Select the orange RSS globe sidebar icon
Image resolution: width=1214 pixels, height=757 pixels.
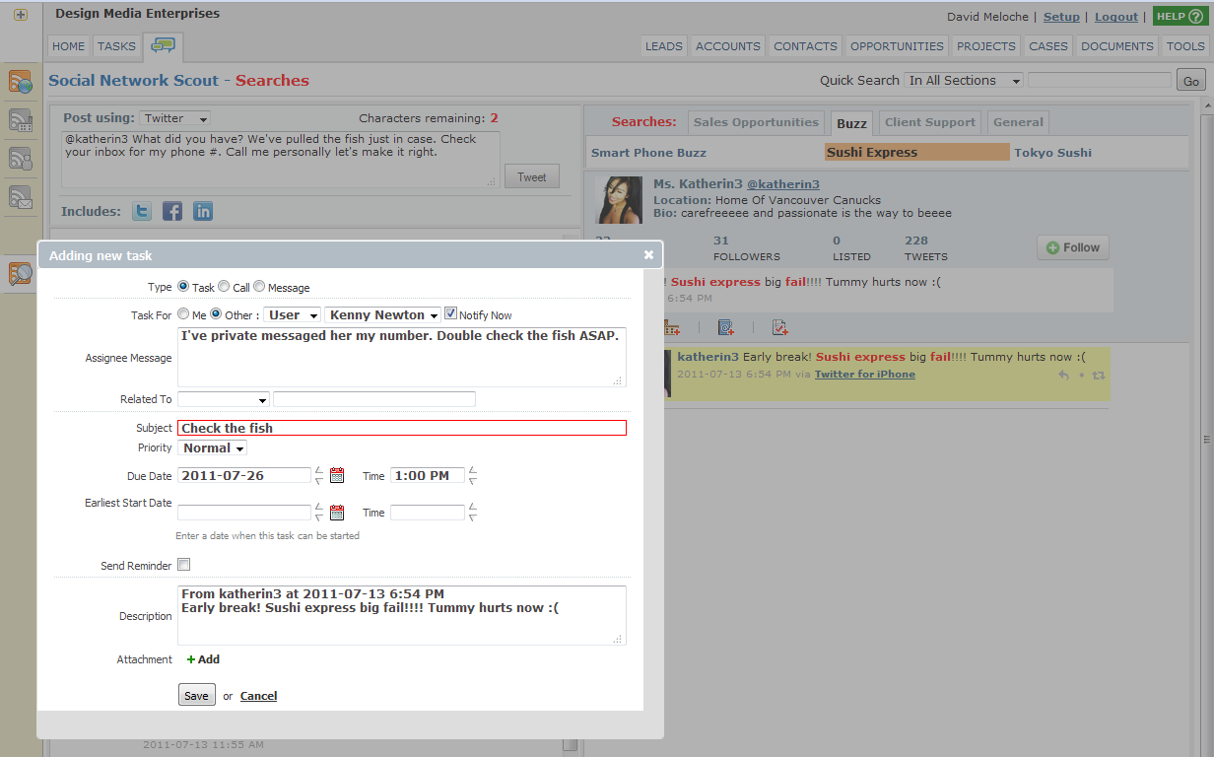tap(21, 82)
